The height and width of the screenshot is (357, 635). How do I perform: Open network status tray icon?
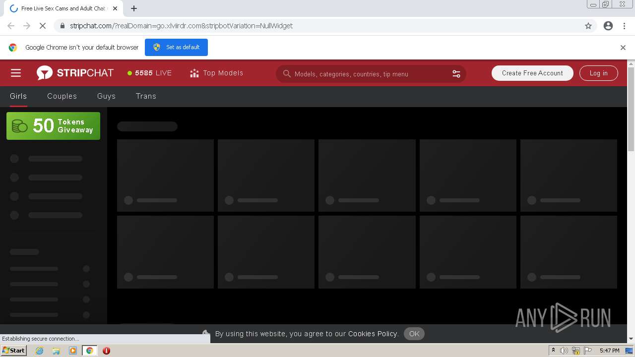(576, 351)
